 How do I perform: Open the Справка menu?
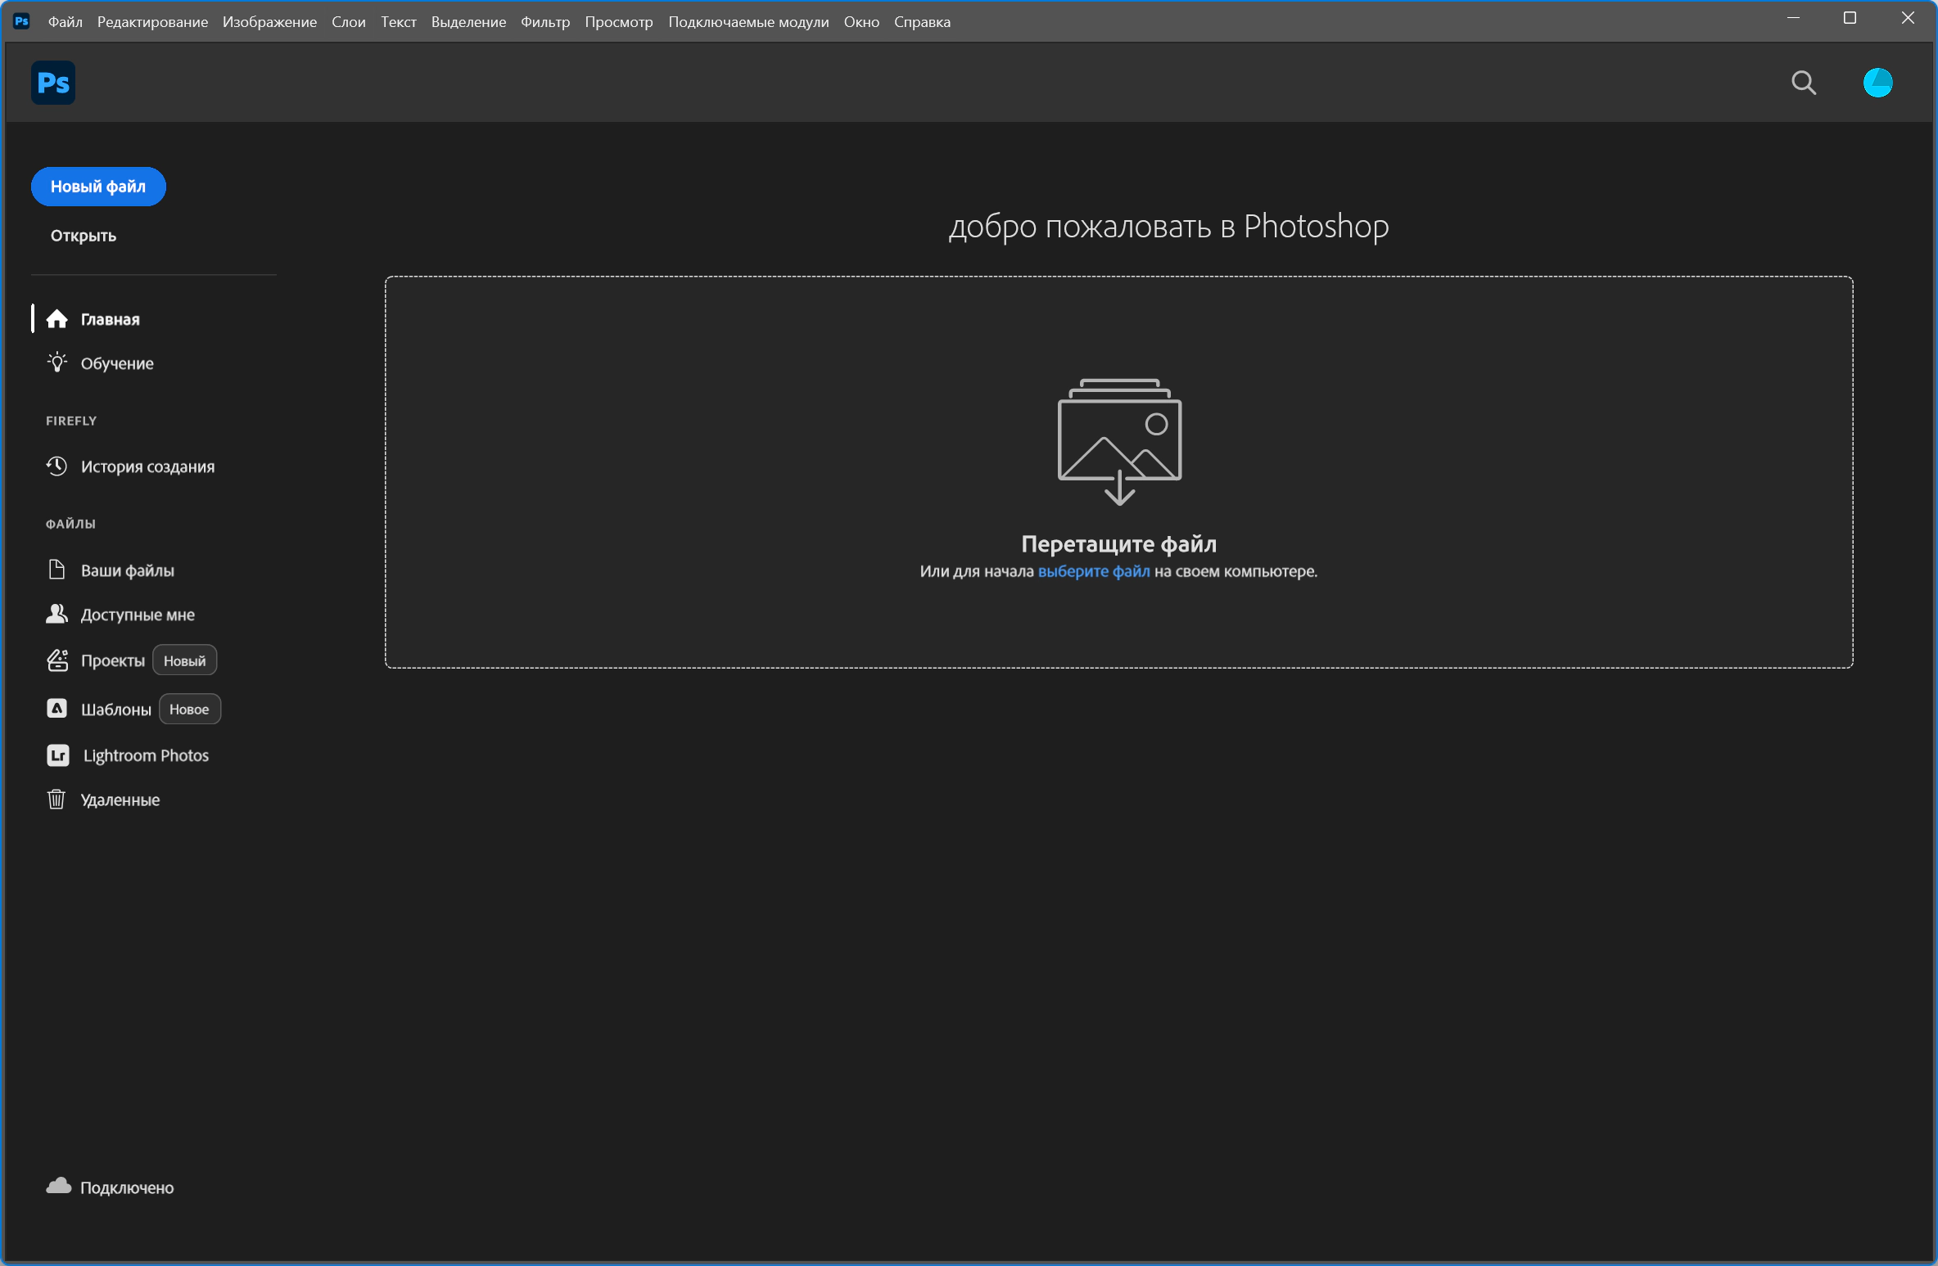(x=922, y=22)
